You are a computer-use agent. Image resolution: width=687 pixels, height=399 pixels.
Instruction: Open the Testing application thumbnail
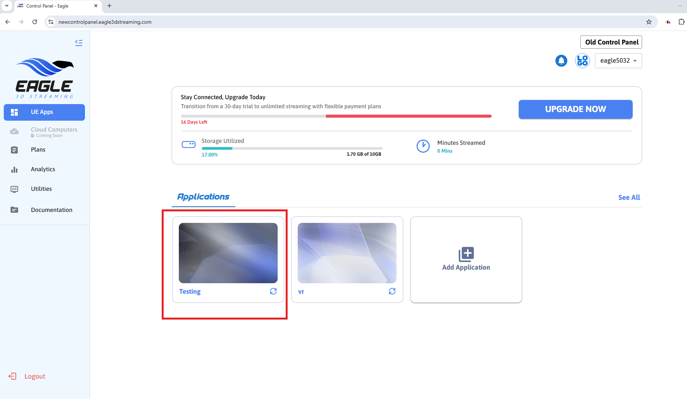coord(228,253)
